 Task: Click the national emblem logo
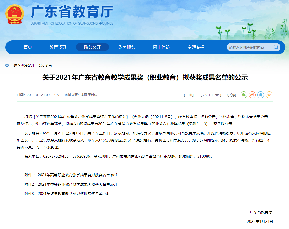click(x=15, y=14)
